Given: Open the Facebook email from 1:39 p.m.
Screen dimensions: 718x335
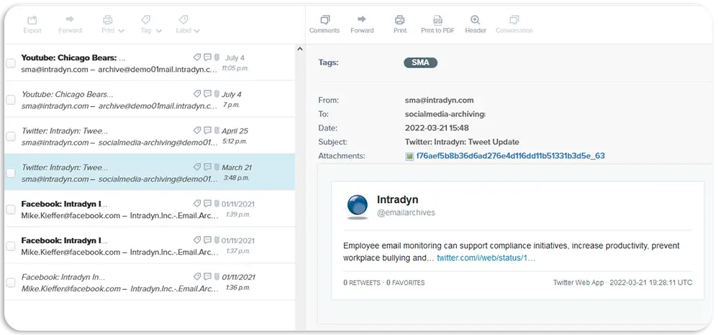Looking at the screenshot, I should tap(150, 209).
